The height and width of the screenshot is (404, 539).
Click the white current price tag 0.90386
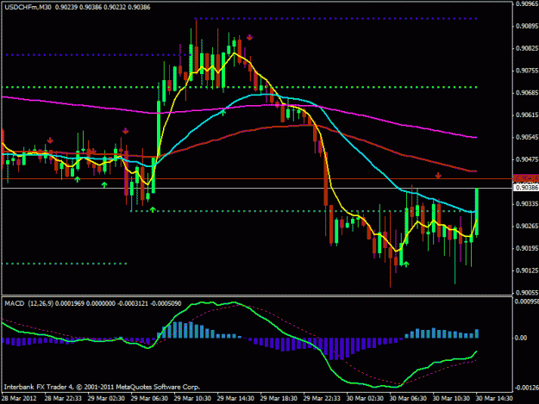pos(526,188)
